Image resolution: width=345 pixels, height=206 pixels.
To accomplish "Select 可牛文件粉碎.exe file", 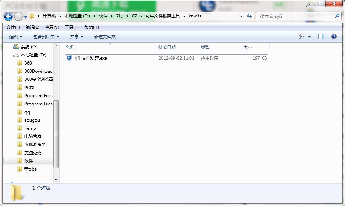I will coord(167,58).
